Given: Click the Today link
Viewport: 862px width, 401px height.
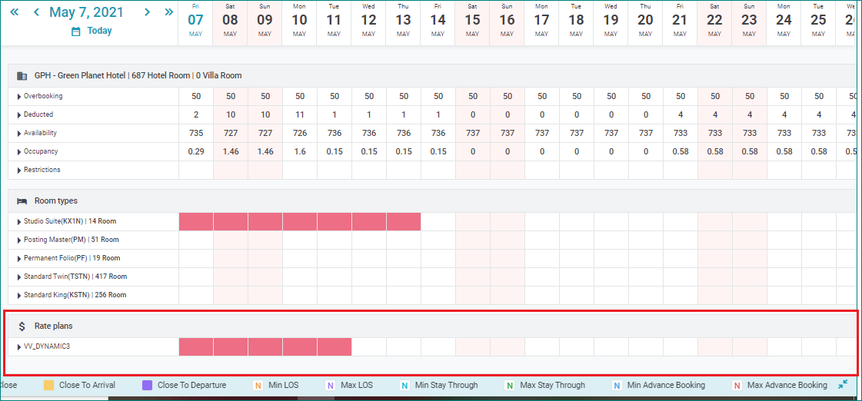Looking at the screenshot, I should pos(99,31).
